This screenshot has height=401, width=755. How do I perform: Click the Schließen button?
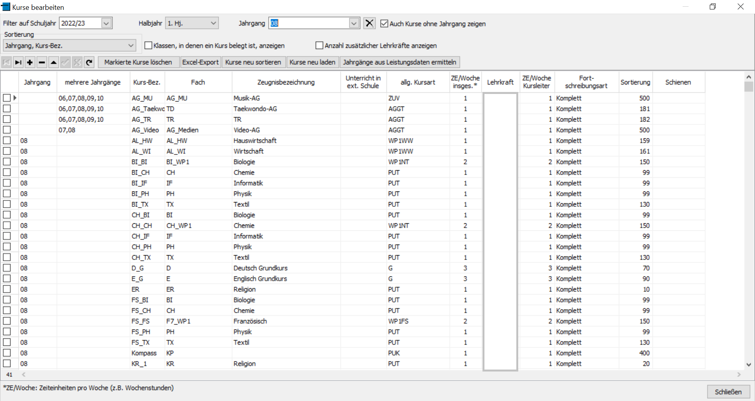(x=728, y=392)
